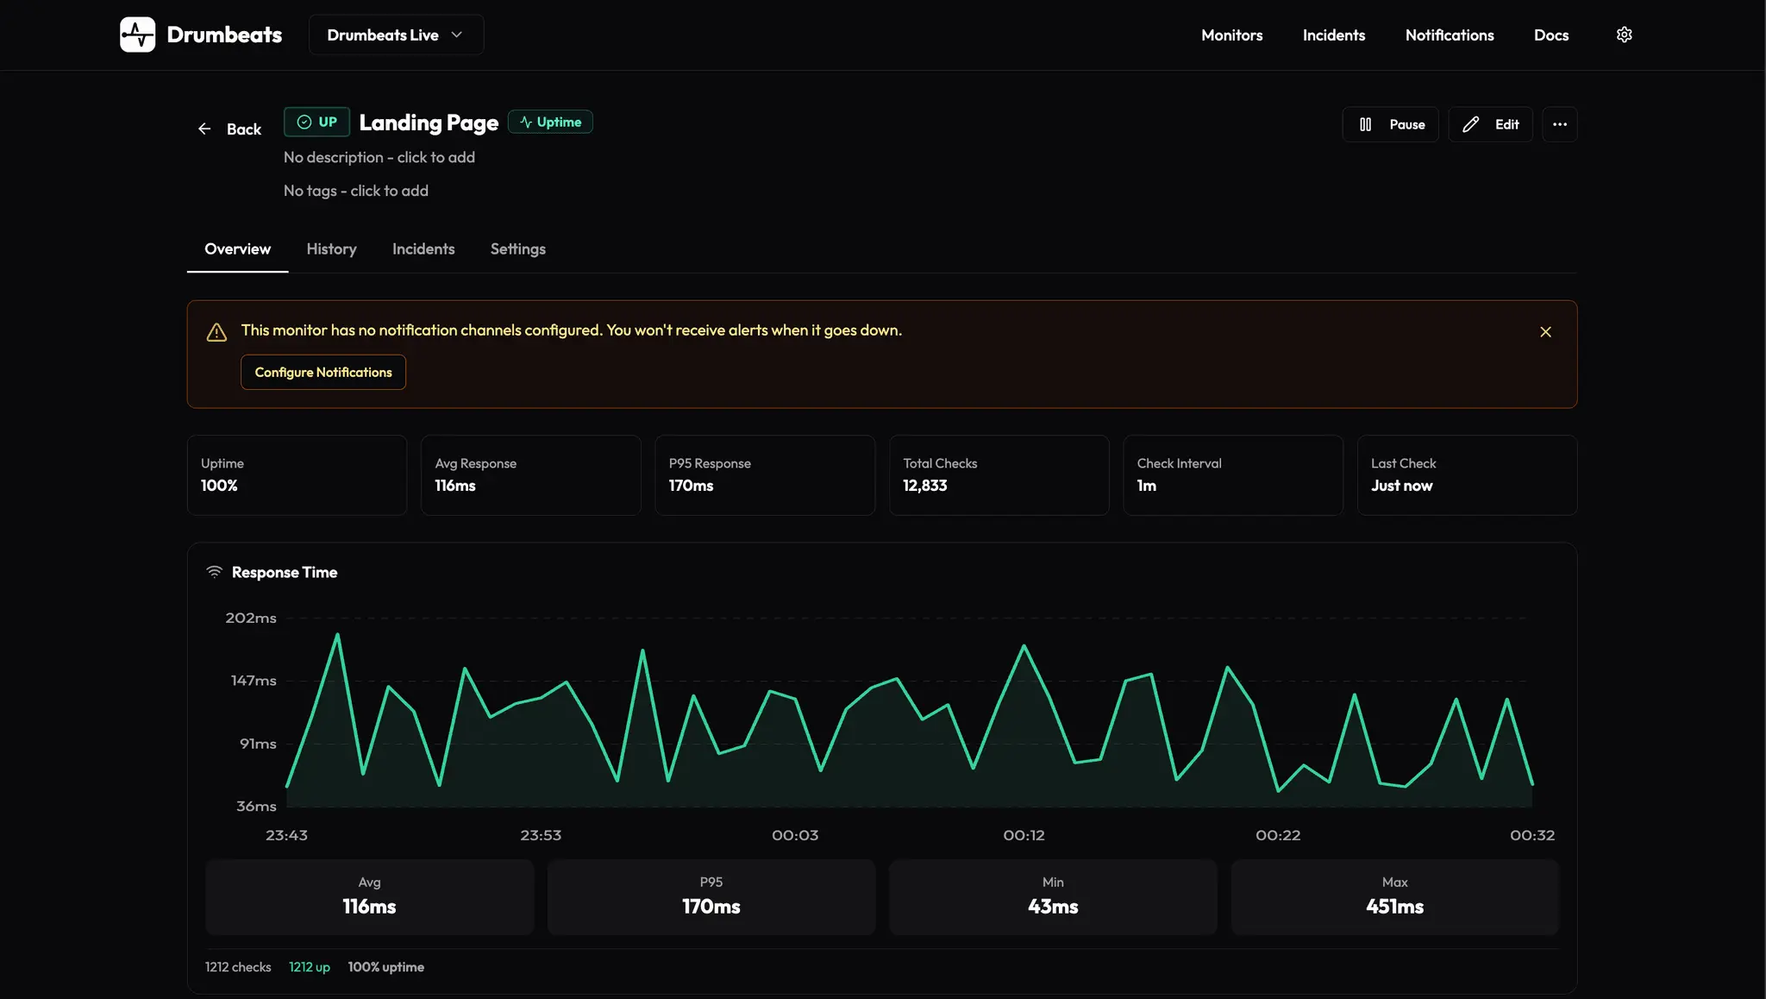Click the 91ms y-axis label

(258, 744)
